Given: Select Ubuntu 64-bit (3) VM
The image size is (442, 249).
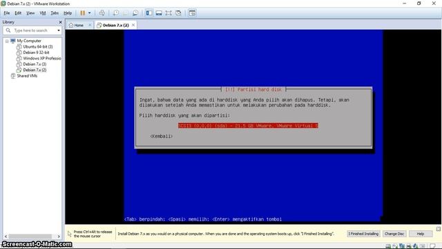Looking at the screenshot, I should tap(38, 46).
